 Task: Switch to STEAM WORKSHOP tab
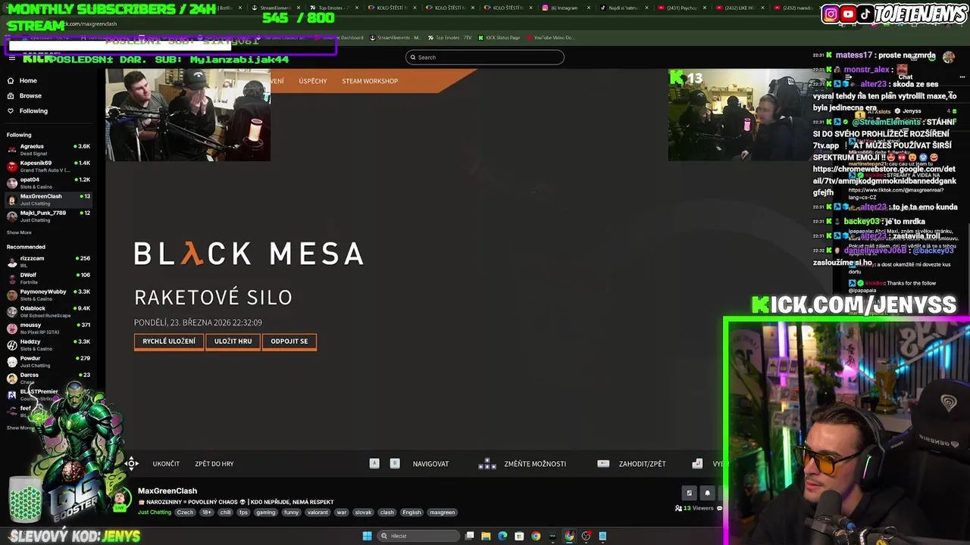(x=370, y=81)
